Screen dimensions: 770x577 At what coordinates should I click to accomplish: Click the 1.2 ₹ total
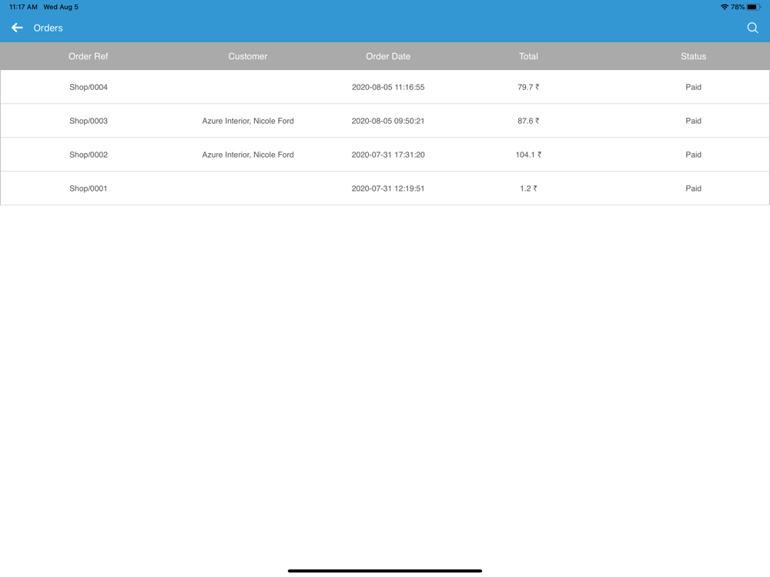[528, 188]
